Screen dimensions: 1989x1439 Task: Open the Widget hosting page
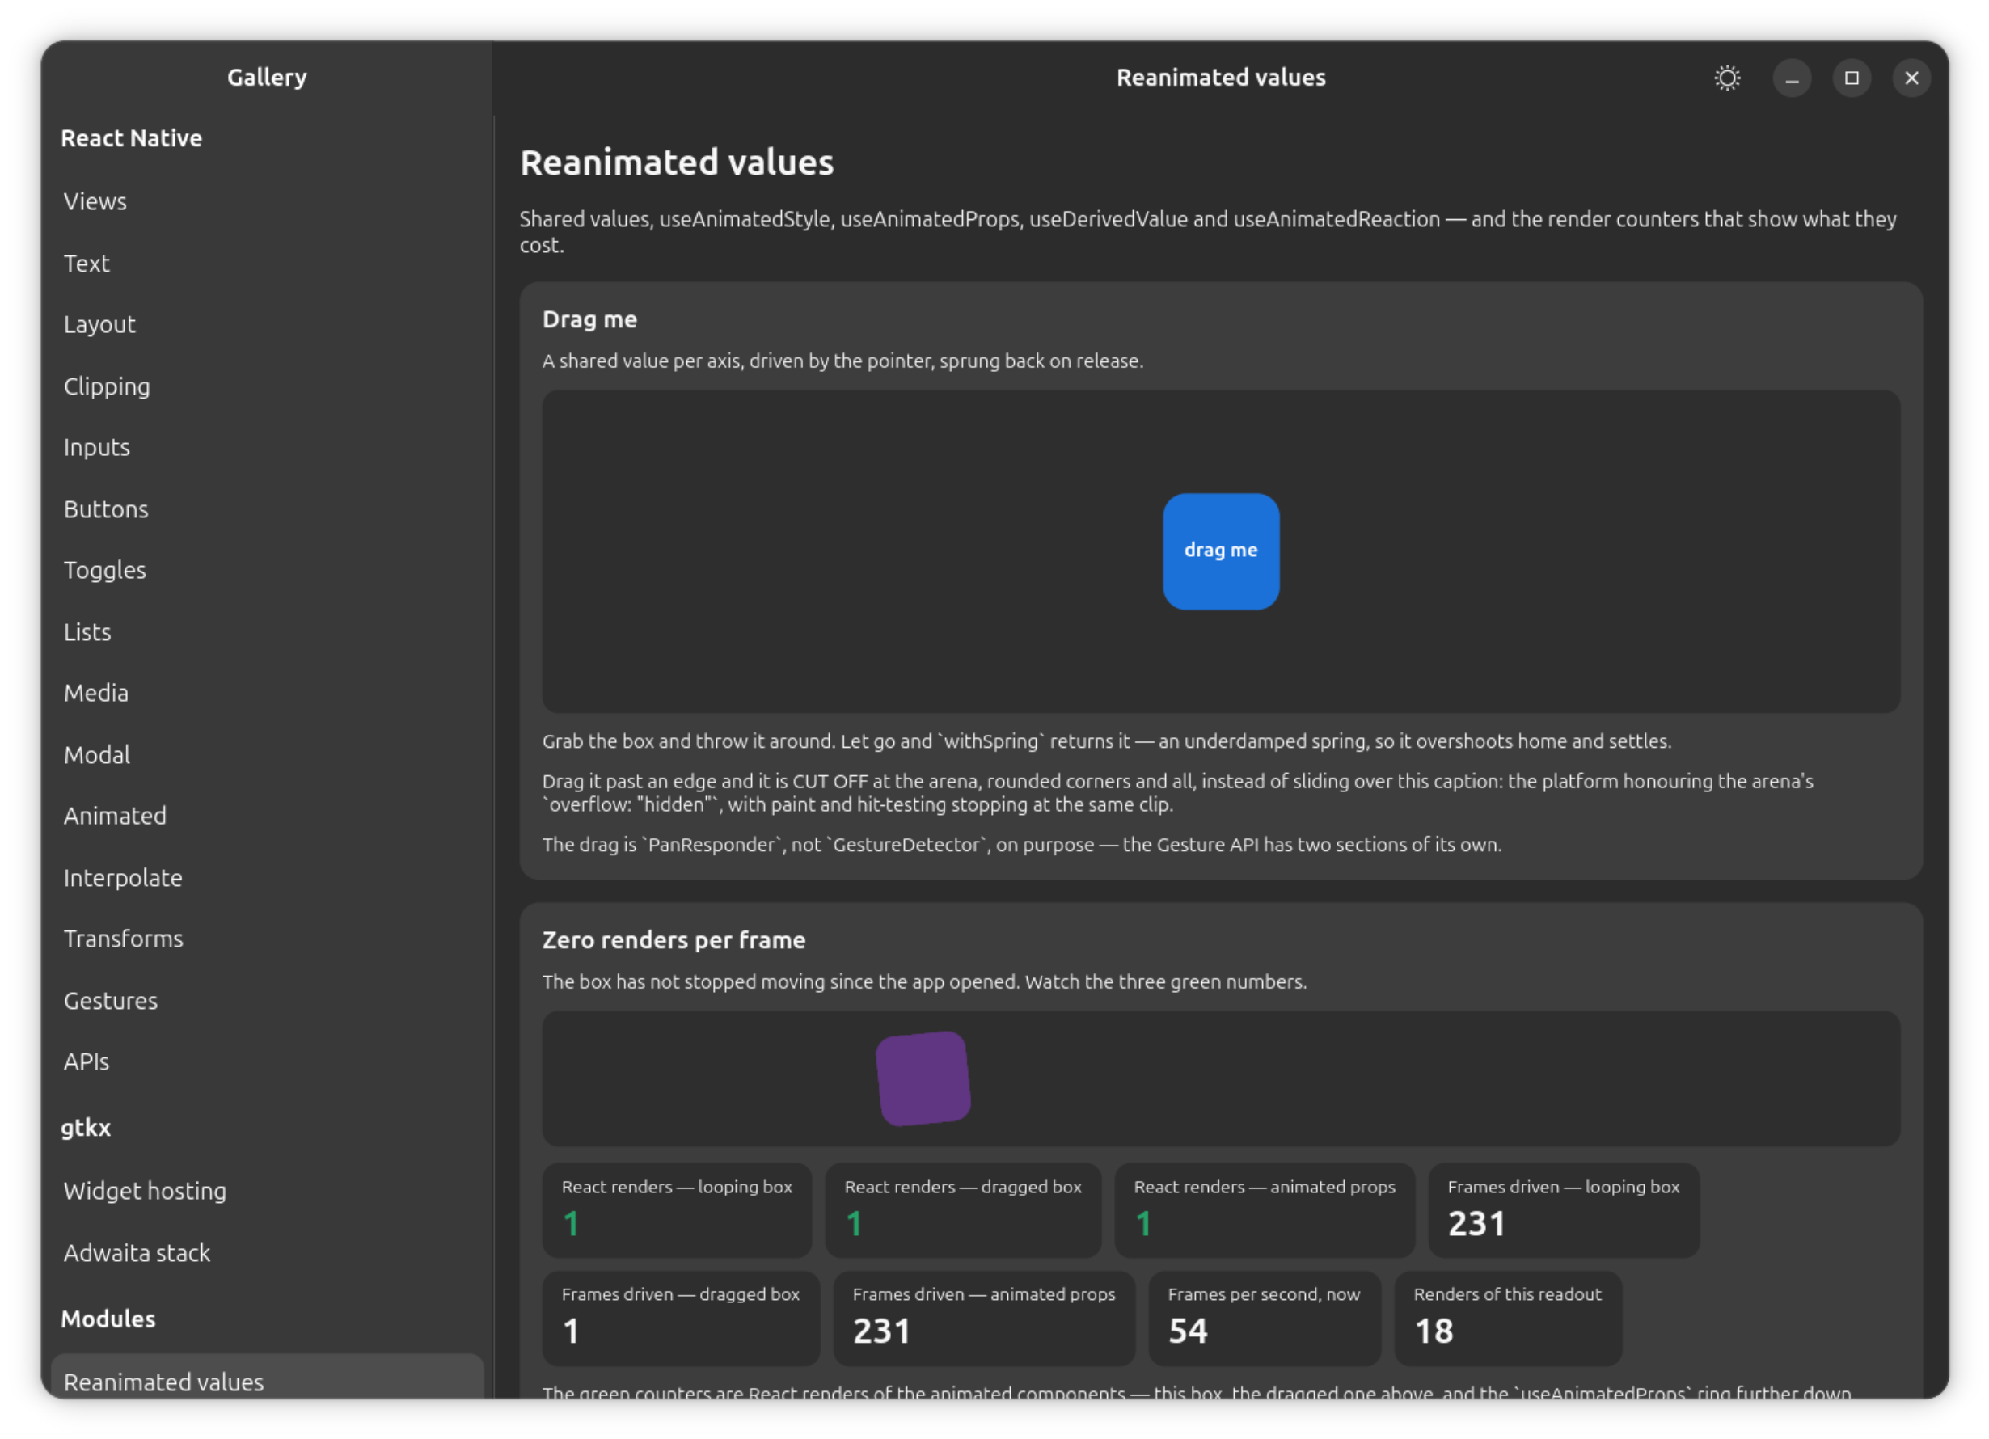[x=268, y=1191]
